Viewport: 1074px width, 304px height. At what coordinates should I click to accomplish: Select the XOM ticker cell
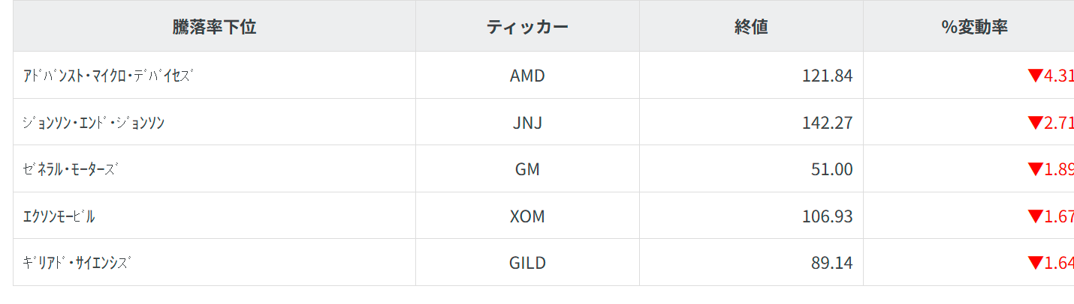point(527,216)
